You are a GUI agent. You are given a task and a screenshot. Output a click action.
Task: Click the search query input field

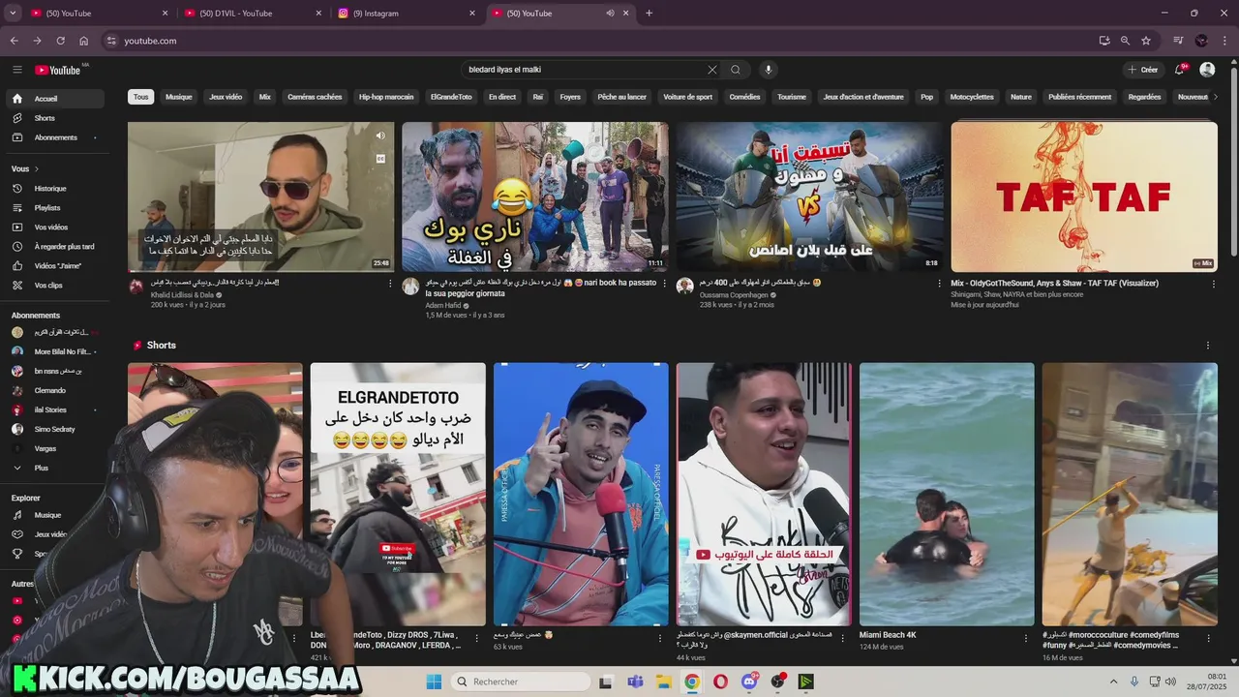pyautogui.click(x=586, y=70)
